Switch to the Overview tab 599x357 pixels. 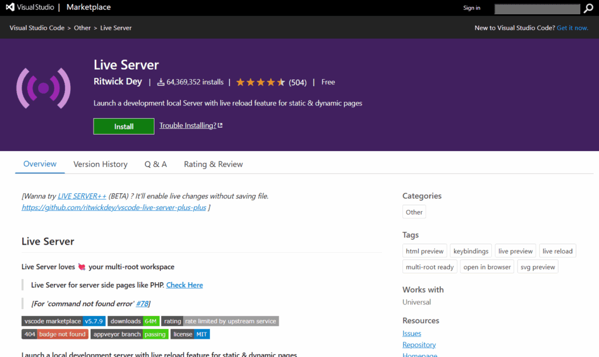[40, 164]
